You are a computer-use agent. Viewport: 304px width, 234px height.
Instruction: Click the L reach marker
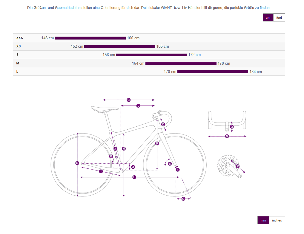[138, 106]
